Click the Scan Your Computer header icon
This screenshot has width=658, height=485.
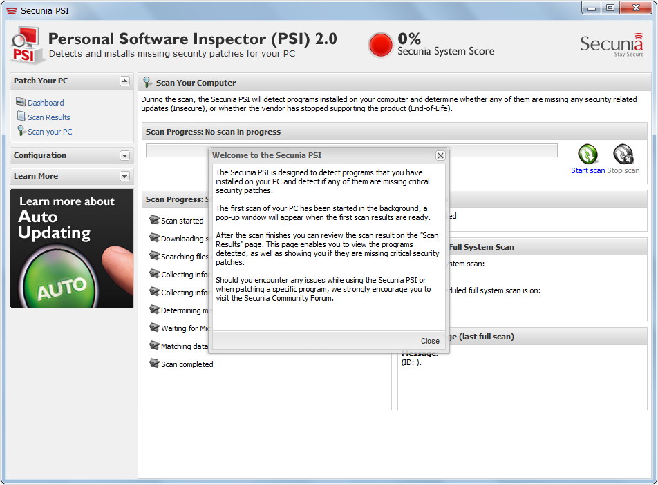click(147, 82)
